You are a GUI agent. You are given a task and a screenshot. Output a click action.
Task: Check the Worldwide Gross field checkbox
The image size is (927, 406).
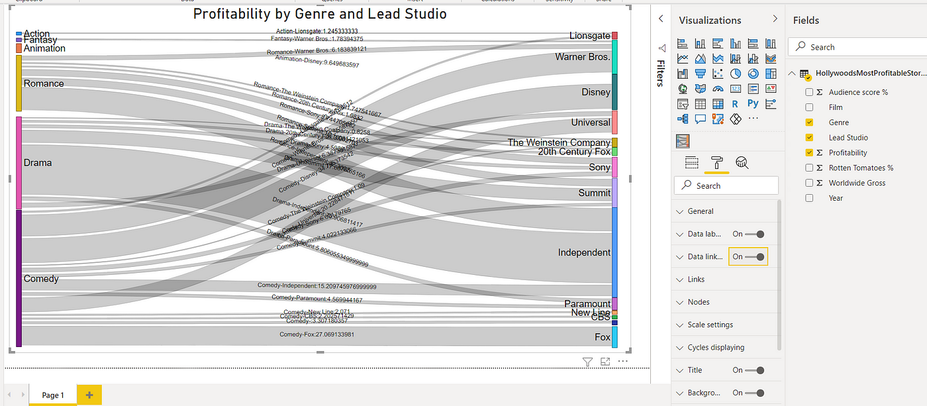click(809, 183)
